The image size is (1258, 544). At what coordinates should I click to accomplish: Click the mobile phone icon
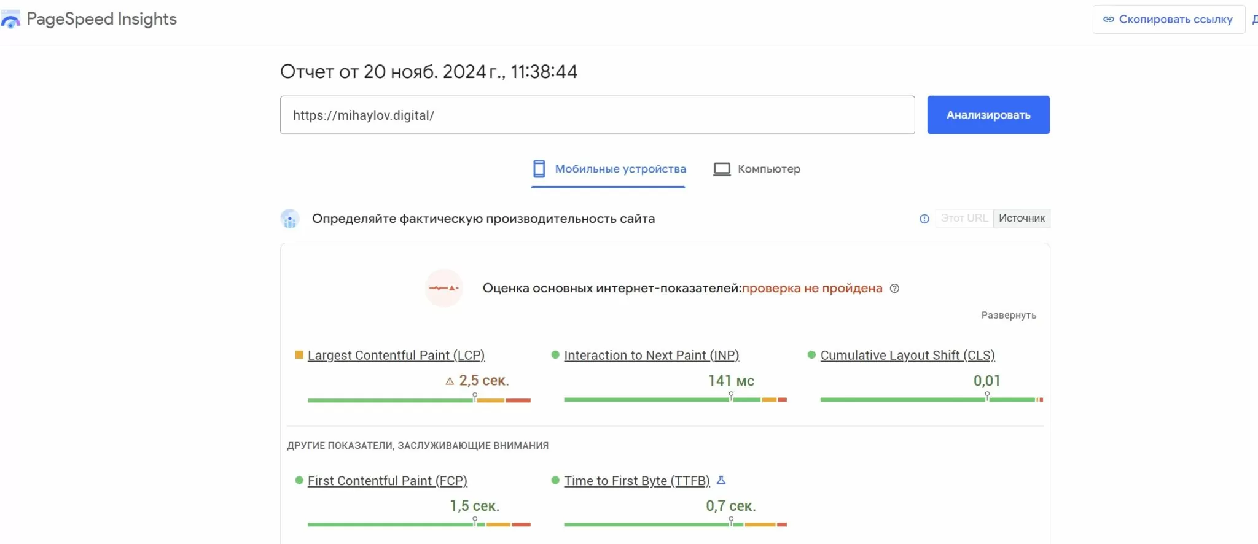[x=539, y=169]
